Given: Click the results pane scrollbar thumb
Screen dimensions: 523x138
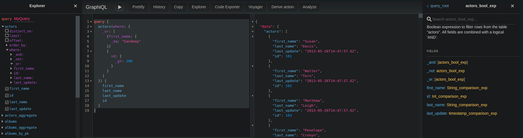Looking at the screenshot, I should click(420, 16).
